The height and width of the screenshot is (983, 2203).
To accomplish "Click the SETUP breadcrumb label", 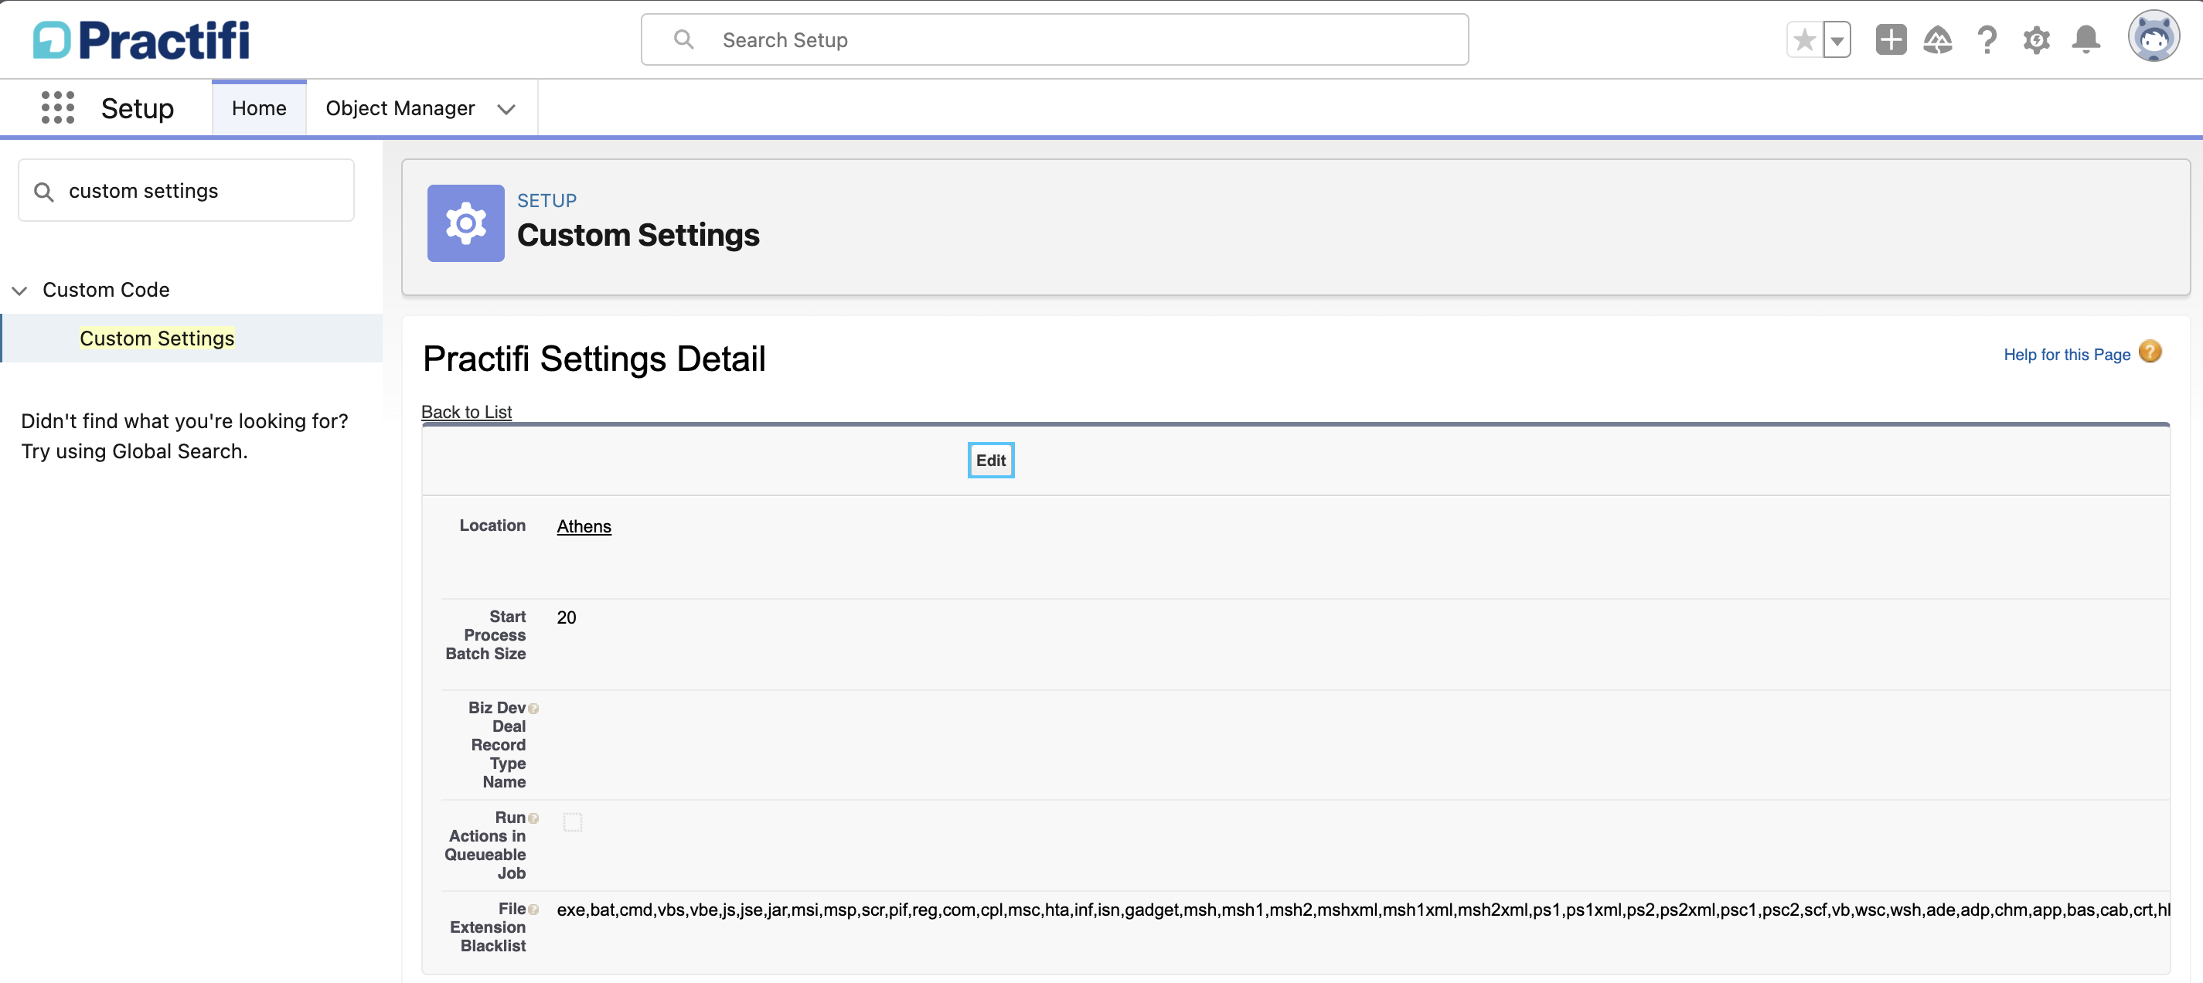I will coord(546,200).
